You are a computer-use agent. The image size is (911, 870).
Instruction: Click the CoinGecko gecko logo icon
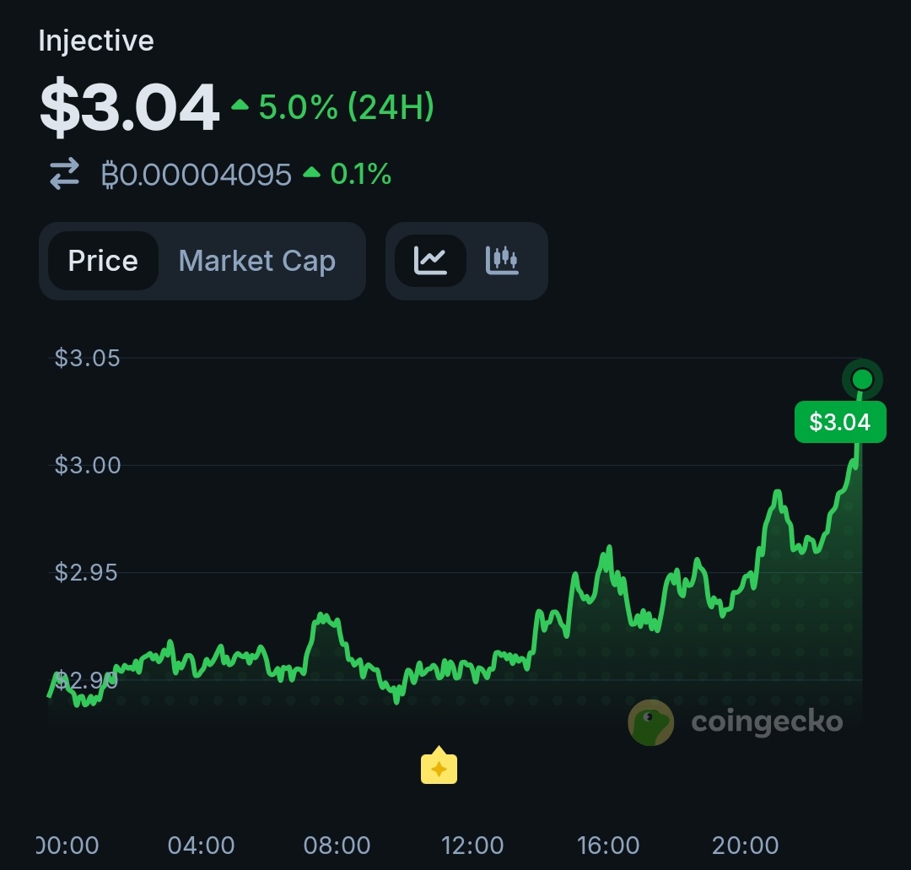pyautogui.click(x=651, y=722)
